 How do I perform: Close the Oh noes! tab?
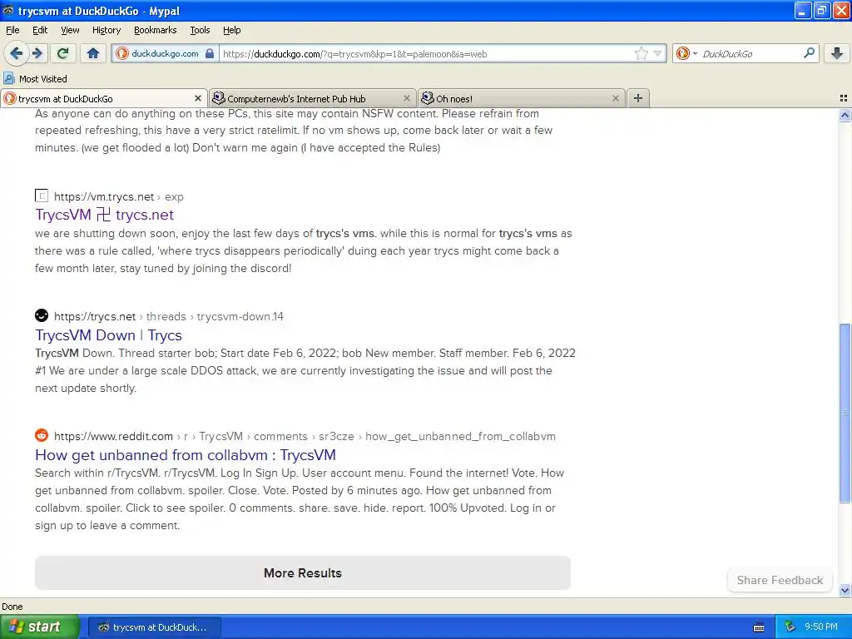coord(615,98)
